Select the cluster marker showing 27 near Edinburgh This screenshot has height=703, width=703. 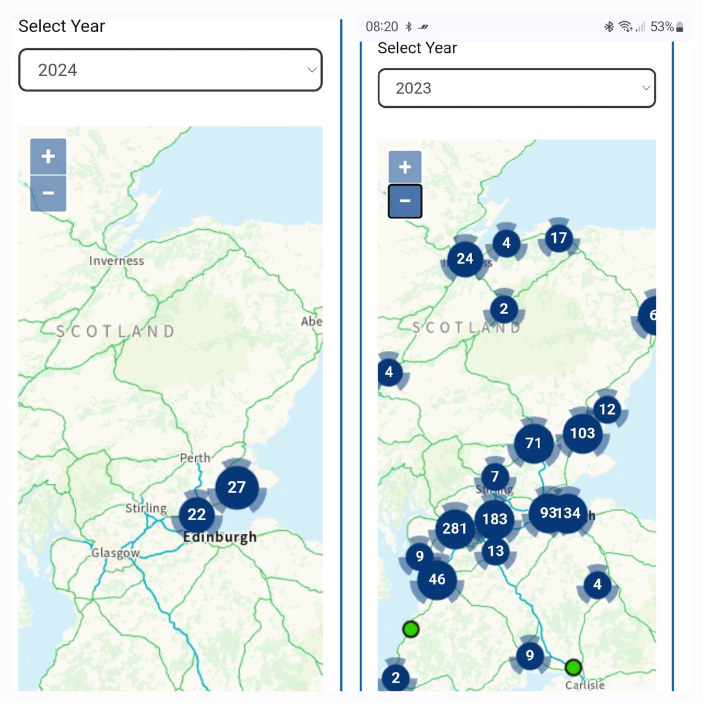237,487
